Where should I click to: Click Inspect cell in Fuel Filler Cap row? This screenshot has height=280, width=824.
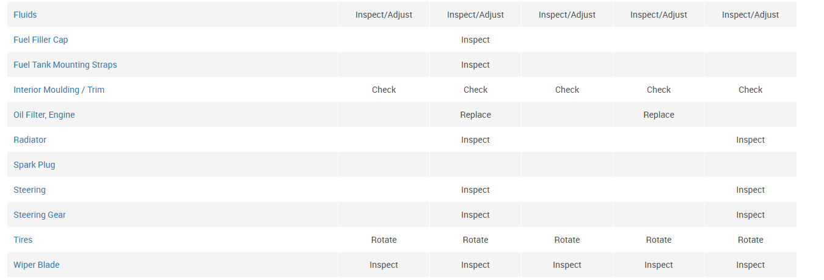(x=475, y=40)
